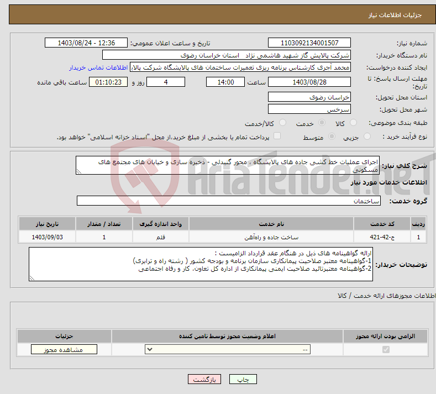This screenshot has width=436, height=394.
Task: Click the announcement date field 1403/08/24 - 12:36
Action: tap(86, 43)
